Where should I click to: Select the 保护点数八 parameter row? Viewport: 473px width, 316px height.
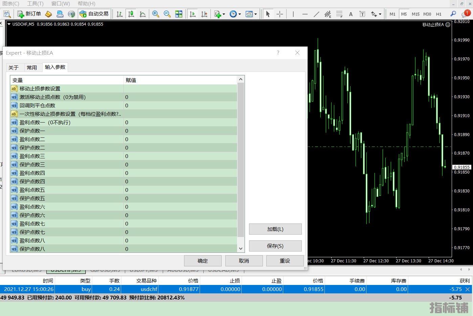(x=124, y=249)
